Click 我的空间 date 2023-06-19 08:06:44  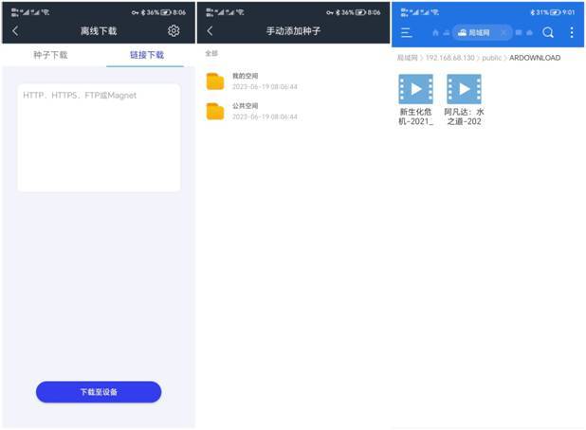[x=265, y=86]
